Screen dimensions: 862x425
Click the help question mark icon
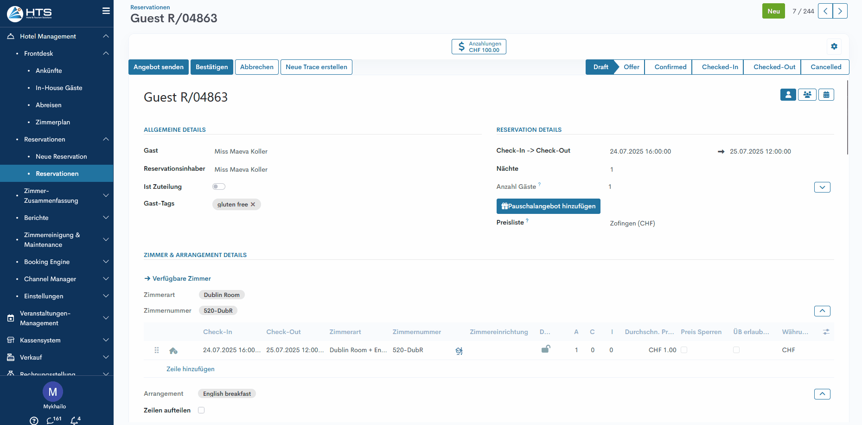pyautogui.click(x=34, y=420)
